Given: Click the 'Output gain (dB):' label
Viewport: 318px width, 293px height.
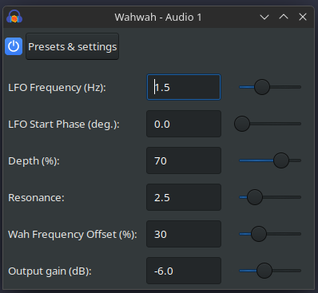Looking at the screenshot, I should coord(50,271).
